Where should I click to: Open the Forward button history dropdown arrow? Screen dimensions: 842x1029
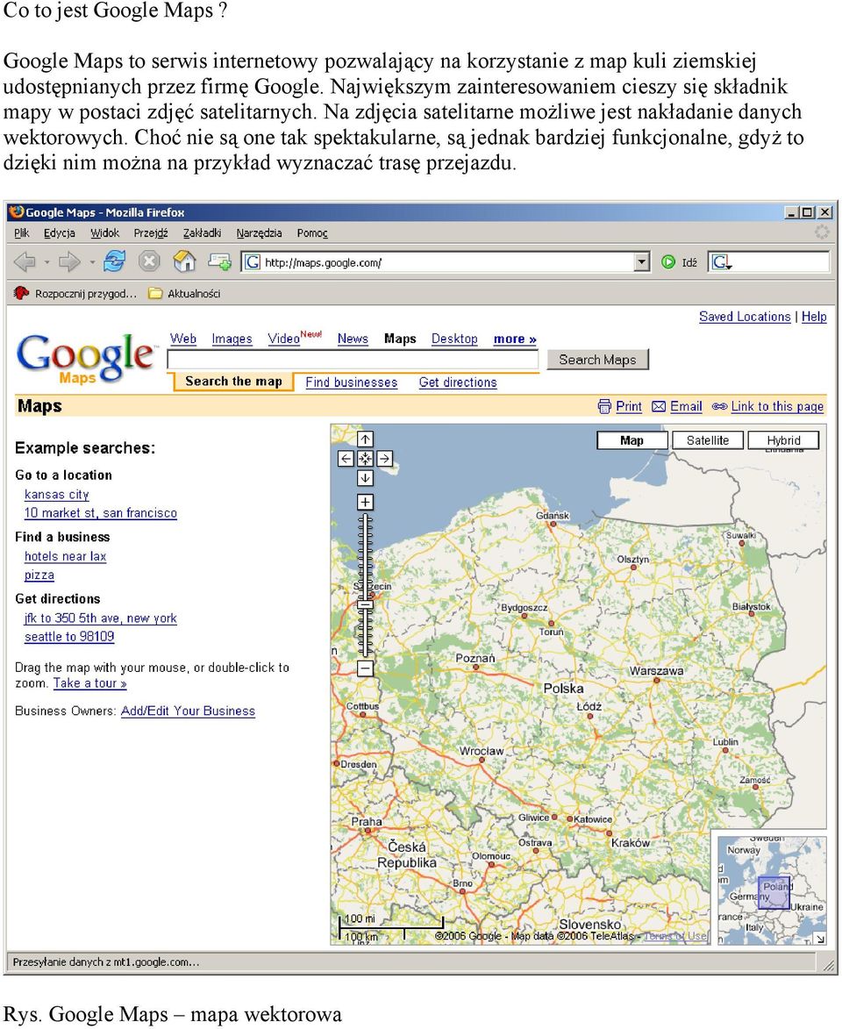[92, 262]
